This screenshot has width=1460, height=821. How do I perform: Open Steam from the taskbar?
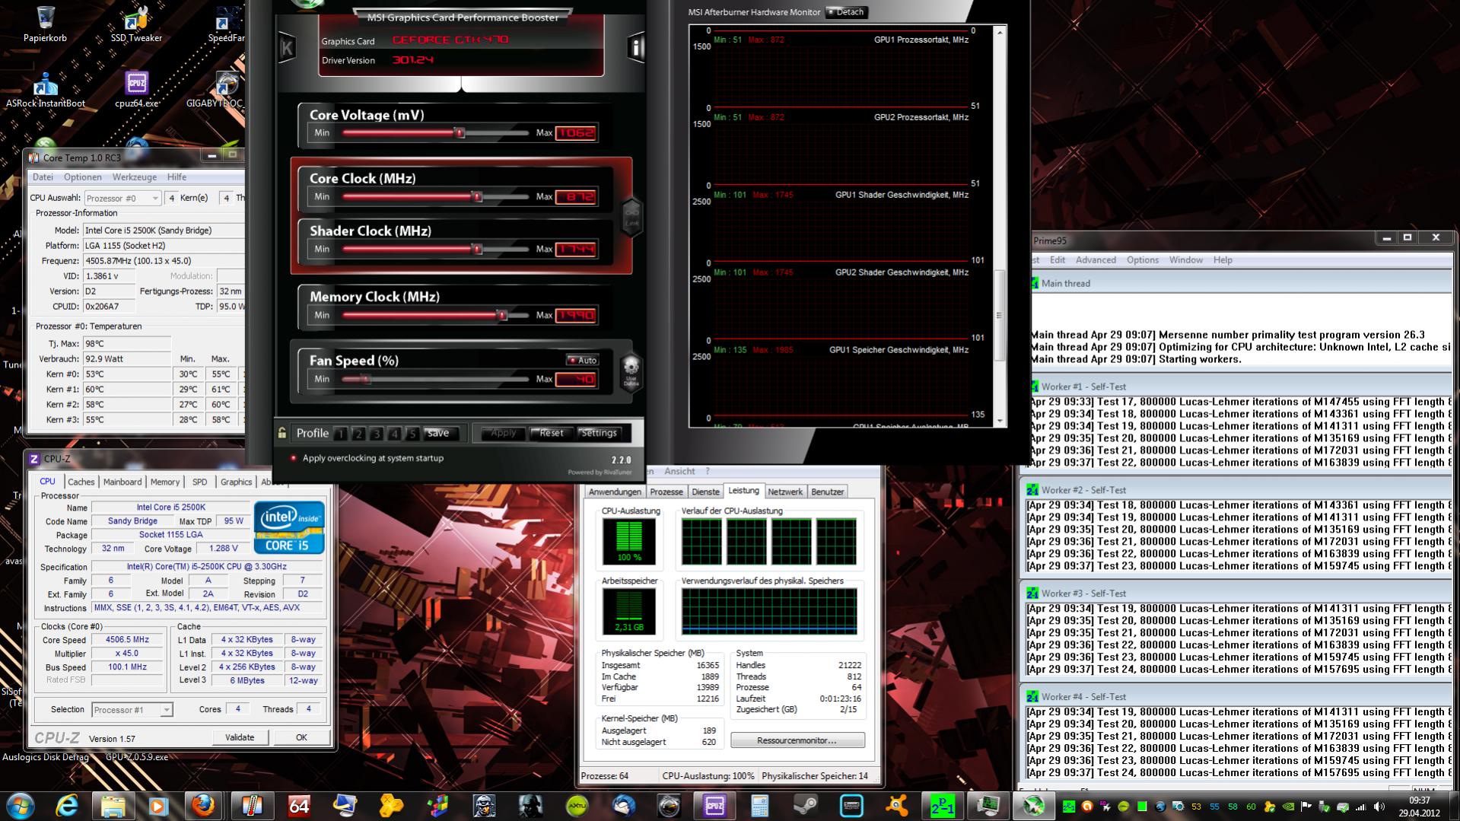(x=806, y=806)
